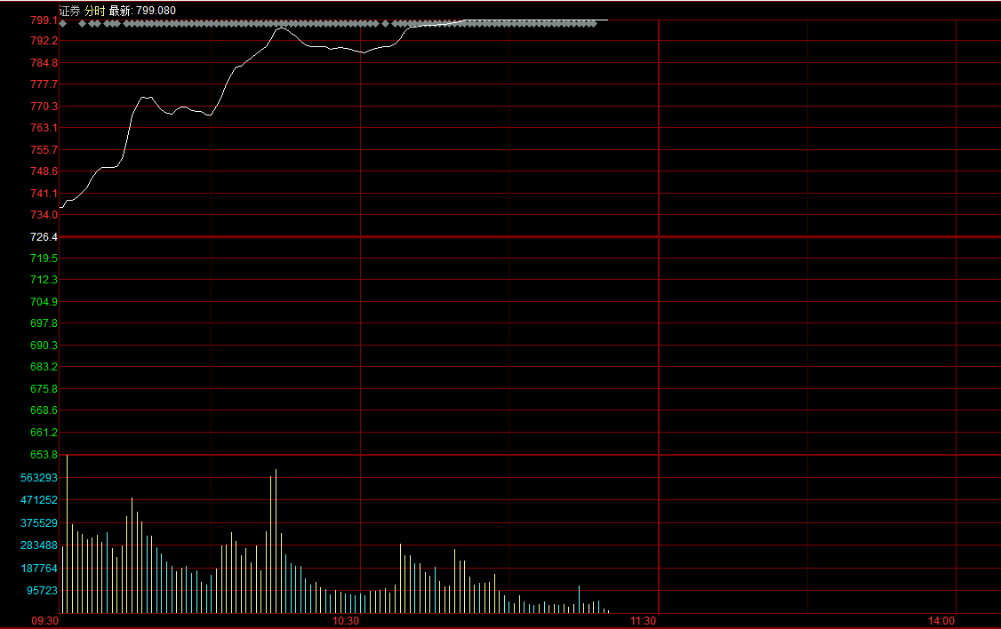This screenshot has height=629, width=1001.
Task: Click the latest price value 799.080
Action: 156,11
